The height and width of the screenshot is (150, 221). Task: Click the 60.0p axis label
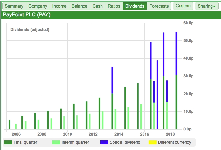[x=188, y=23]
